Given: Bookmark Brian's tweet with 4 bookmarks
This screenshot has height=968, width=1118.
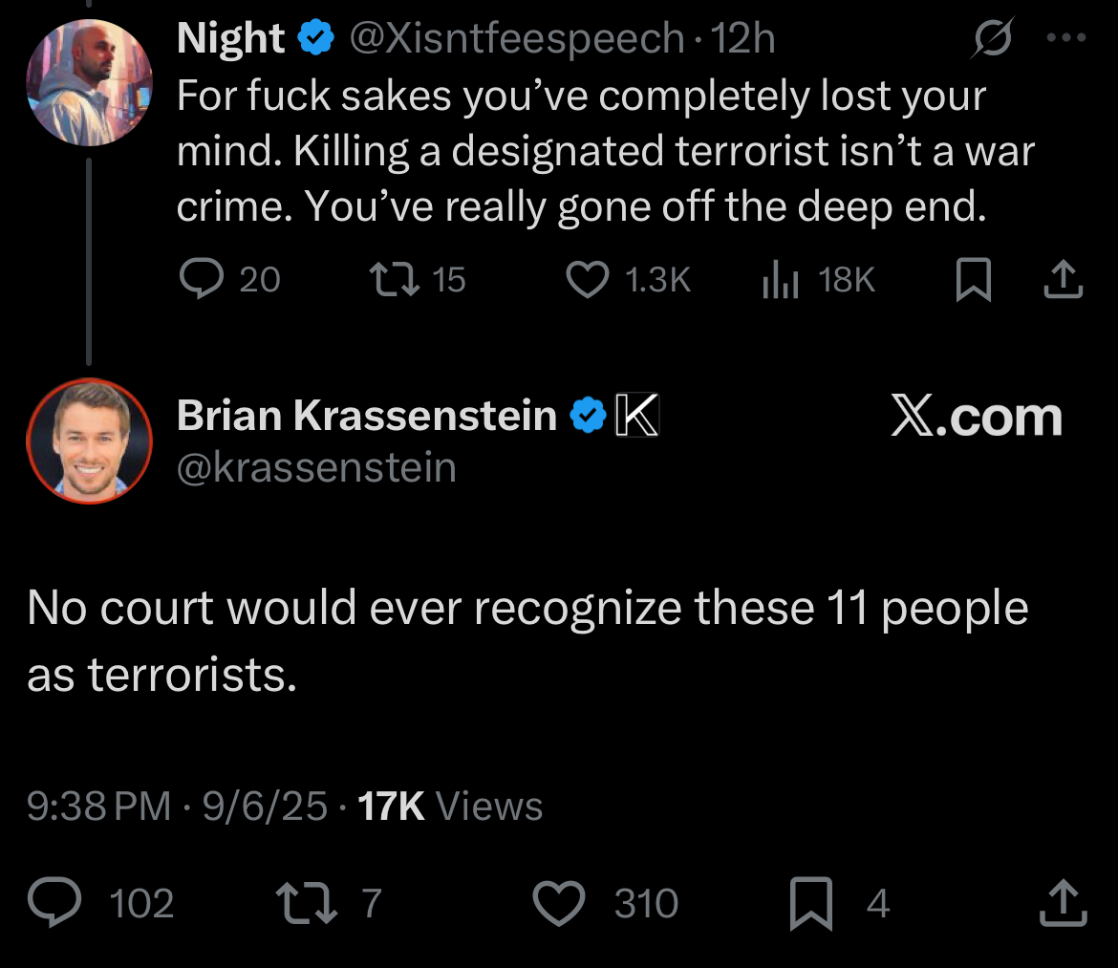Looking at the screenshot, I should [x=811, y=904].
